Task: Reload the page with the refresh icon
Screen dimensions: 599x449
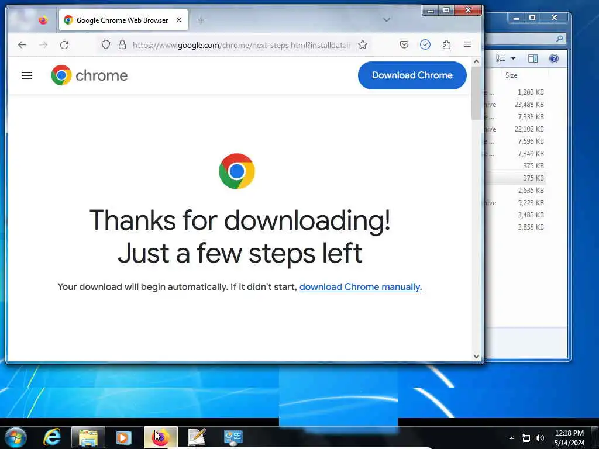Action: (x=64, y=44)
